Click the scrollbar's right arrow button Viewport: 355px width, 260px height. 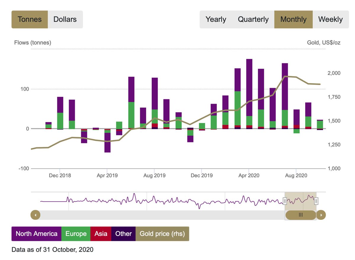321,215
